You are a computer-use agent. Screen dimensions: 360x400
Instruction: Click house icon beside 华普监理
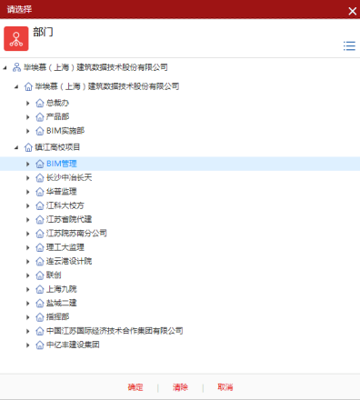pos(40,192)
